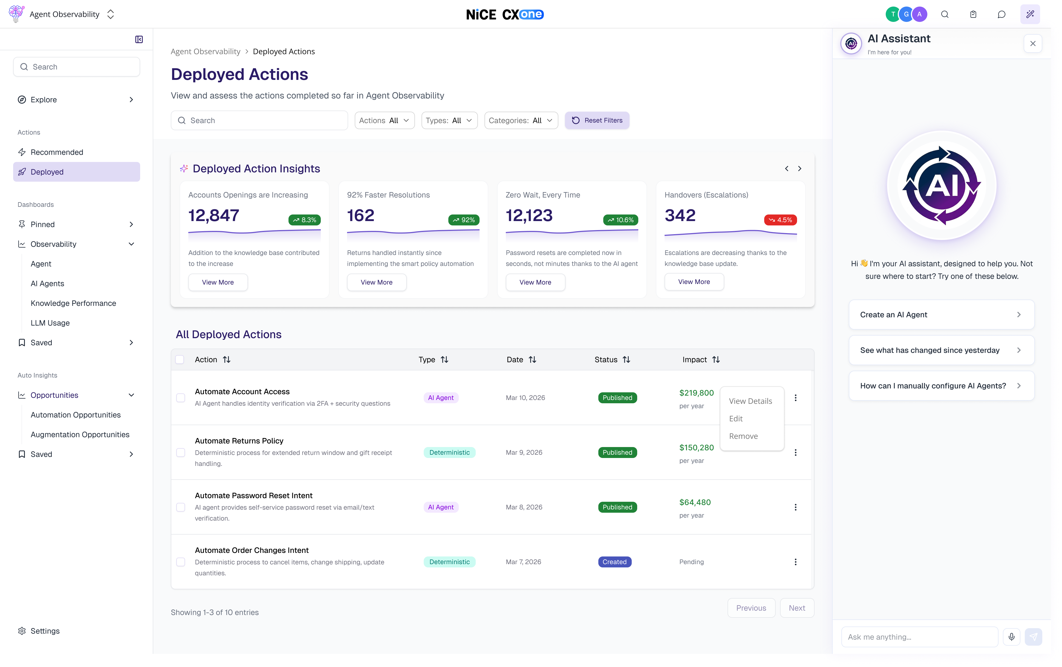Check the Automate Account Access row checkbox
Image resolution: width=1062 pixels, height=667 pixels.
pos(181,398)
